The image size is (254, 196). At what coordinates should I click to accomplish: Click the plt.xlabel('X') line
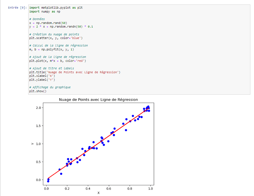click(42, 76)
